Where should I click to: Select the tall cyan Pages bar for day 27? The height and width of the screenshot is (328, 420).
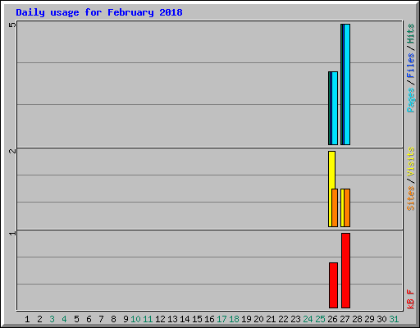[x=347, y=84]
